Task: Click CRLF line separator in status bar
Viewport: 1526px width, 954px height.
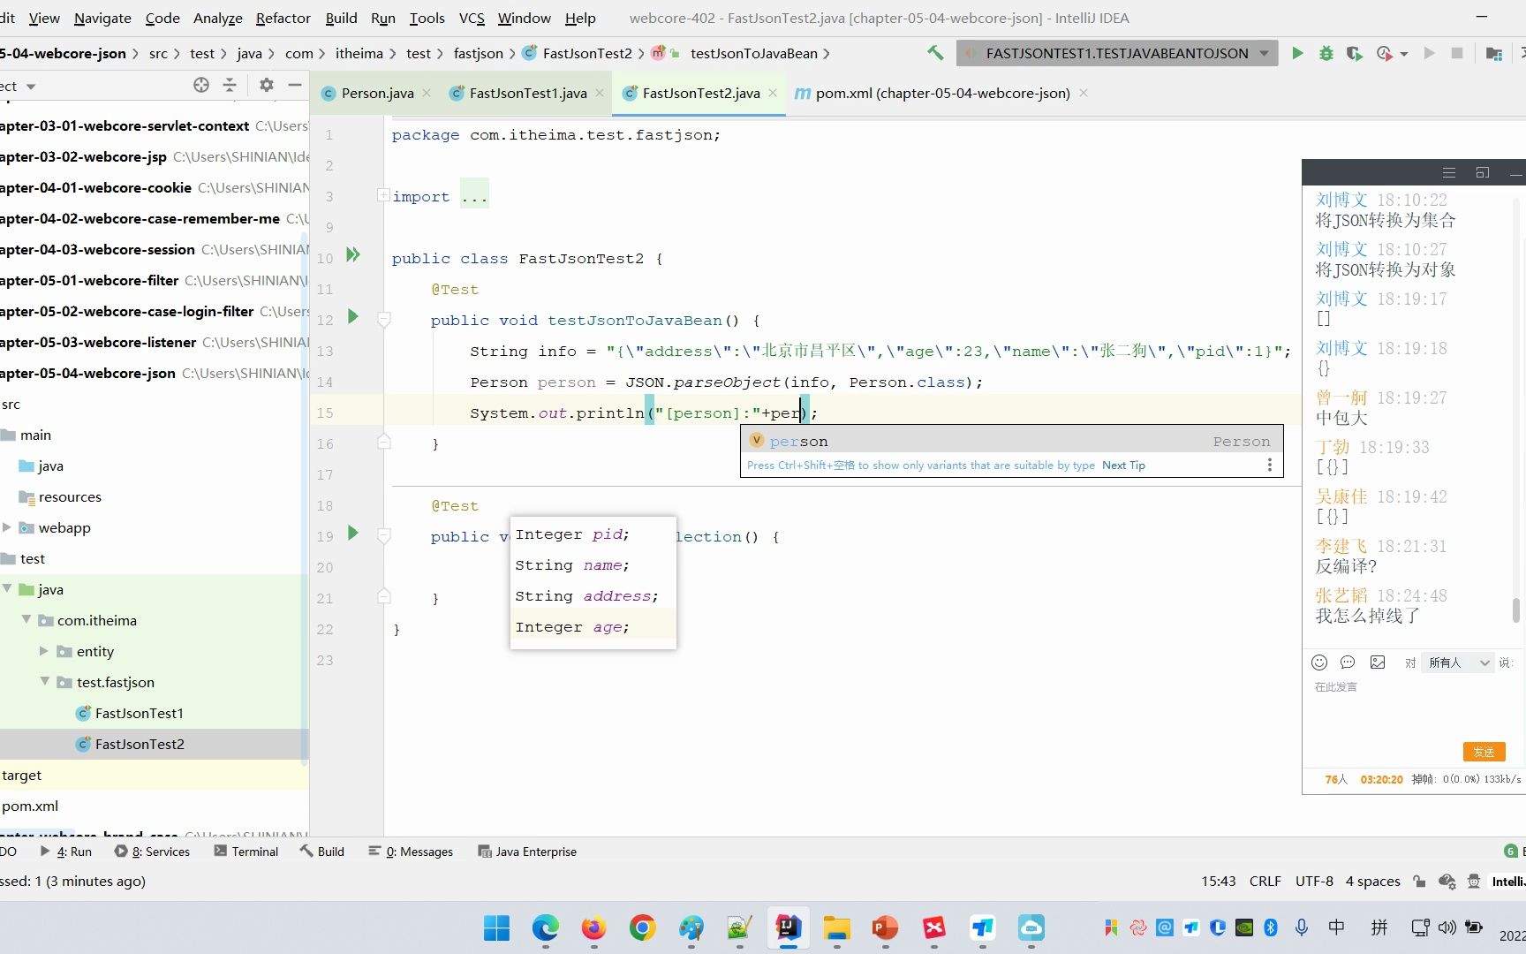Action: click(1265, 881)
